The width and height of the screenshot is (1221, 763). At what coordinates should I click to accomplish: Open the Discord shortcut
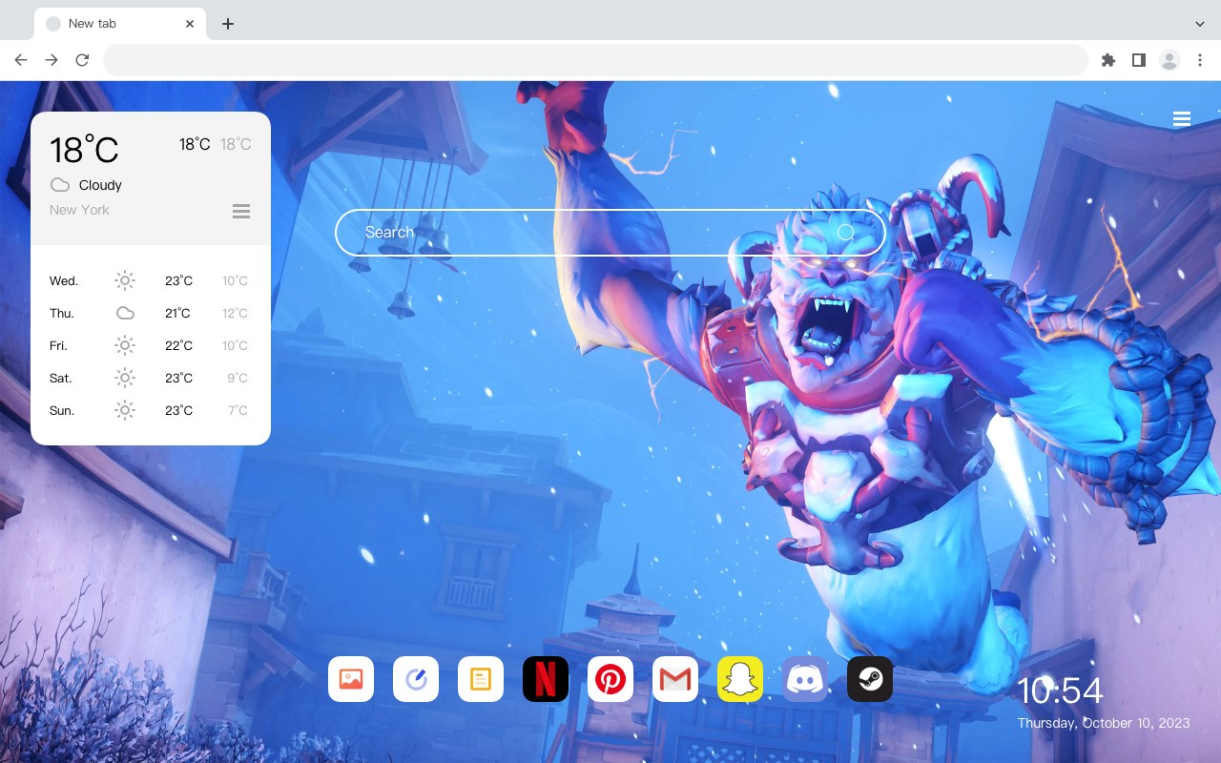coord(805,679)
